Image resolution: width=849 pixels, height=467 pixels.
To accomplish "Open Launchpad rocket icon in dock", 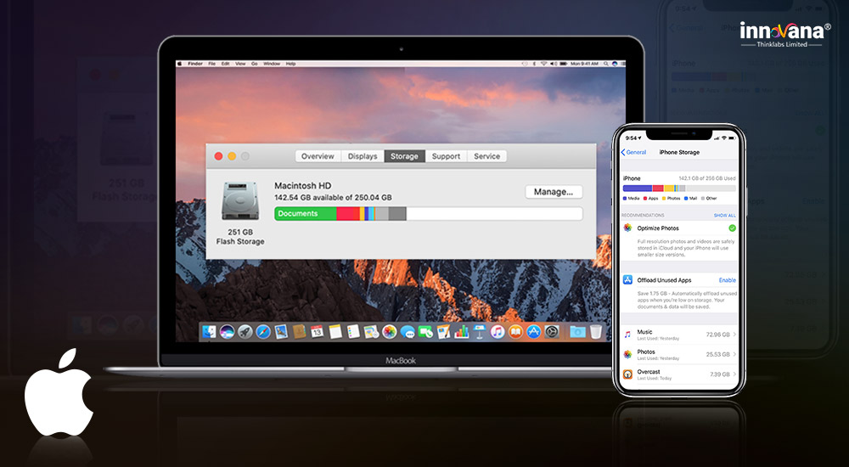I will tap(245, 331).
